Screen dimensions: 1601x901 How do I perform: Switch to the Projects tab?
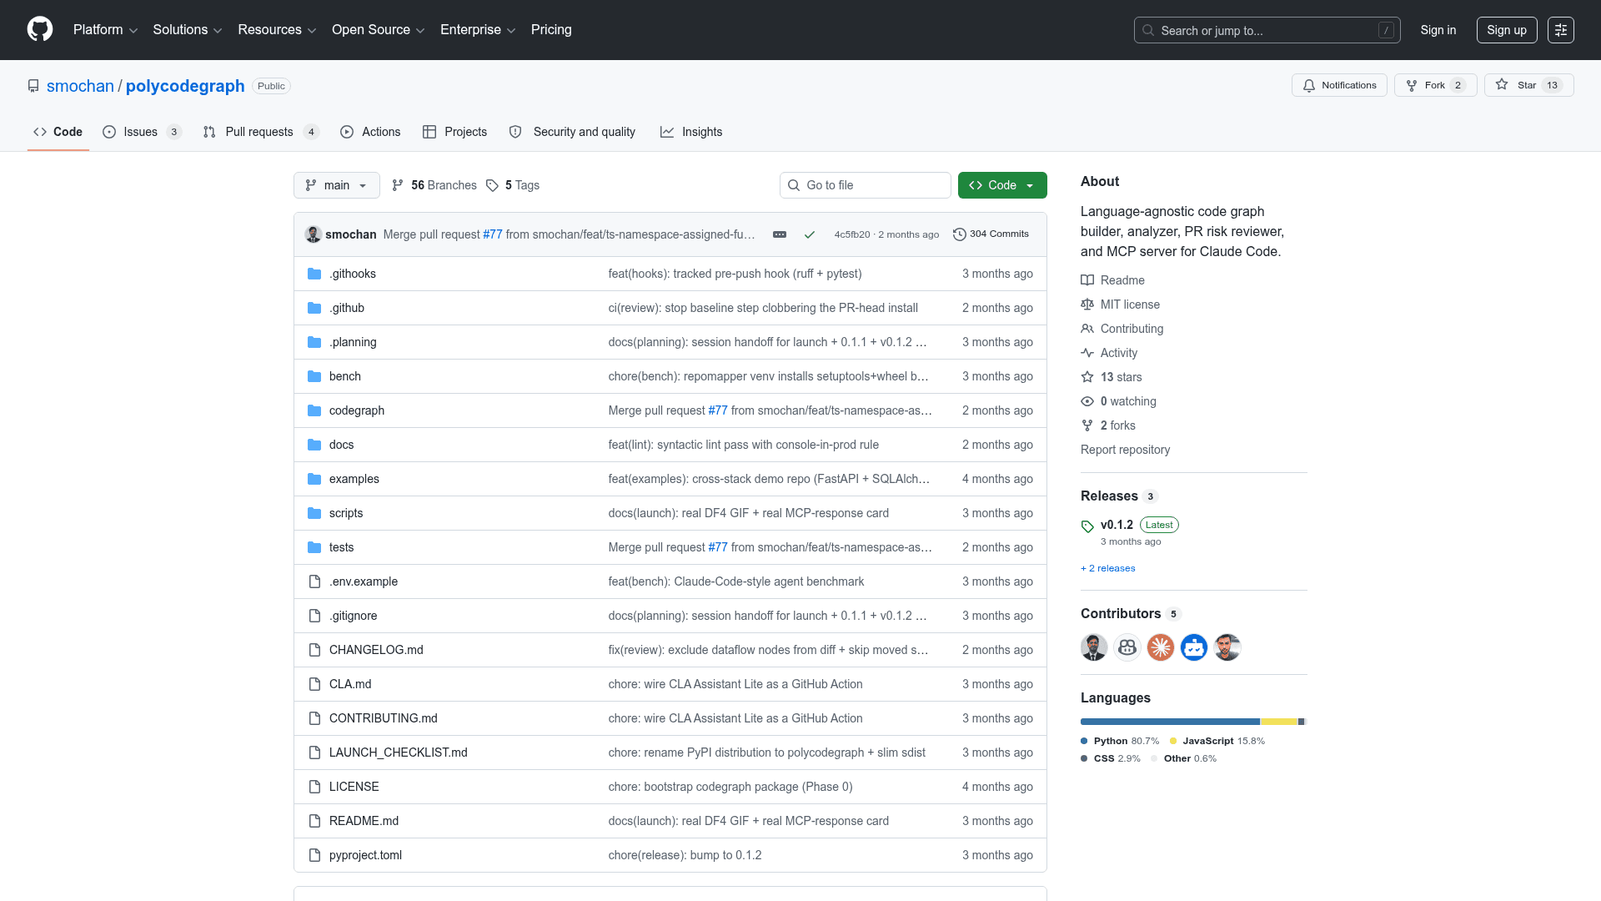pyautogui.click(x=454, y=132)
